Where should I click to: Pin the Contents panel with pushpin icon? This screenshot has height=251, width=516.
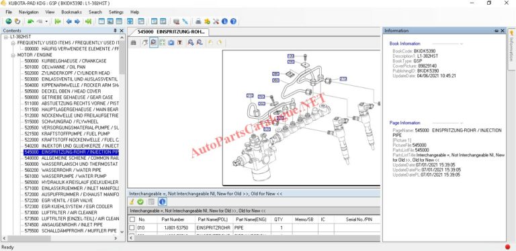tap(115, 31)
